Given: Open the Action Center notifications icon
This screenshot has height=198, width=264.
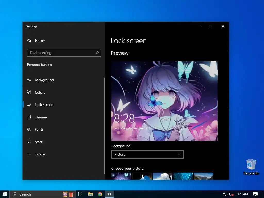Looking at the screenshot, I should (x=255, y=194).
